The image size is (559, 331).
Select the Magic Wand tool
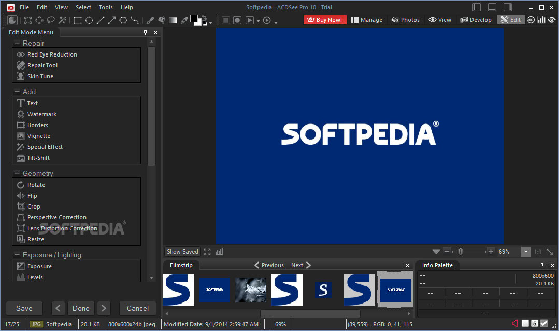coord(62,20)
